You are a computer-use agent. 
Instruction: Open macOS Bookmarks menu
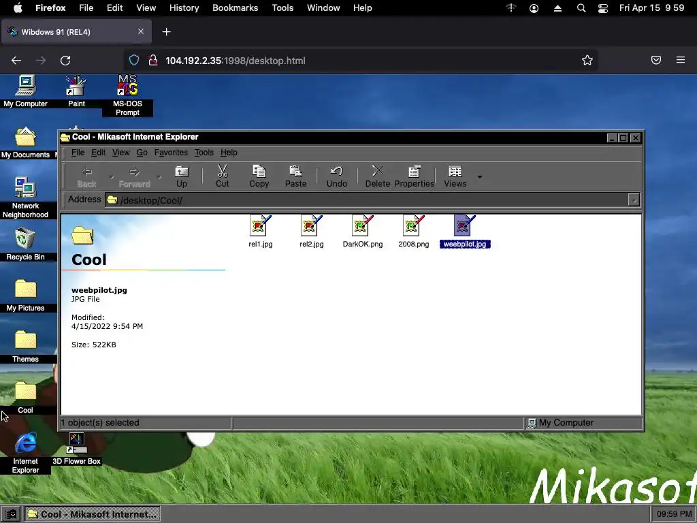[x=235, y=8]
